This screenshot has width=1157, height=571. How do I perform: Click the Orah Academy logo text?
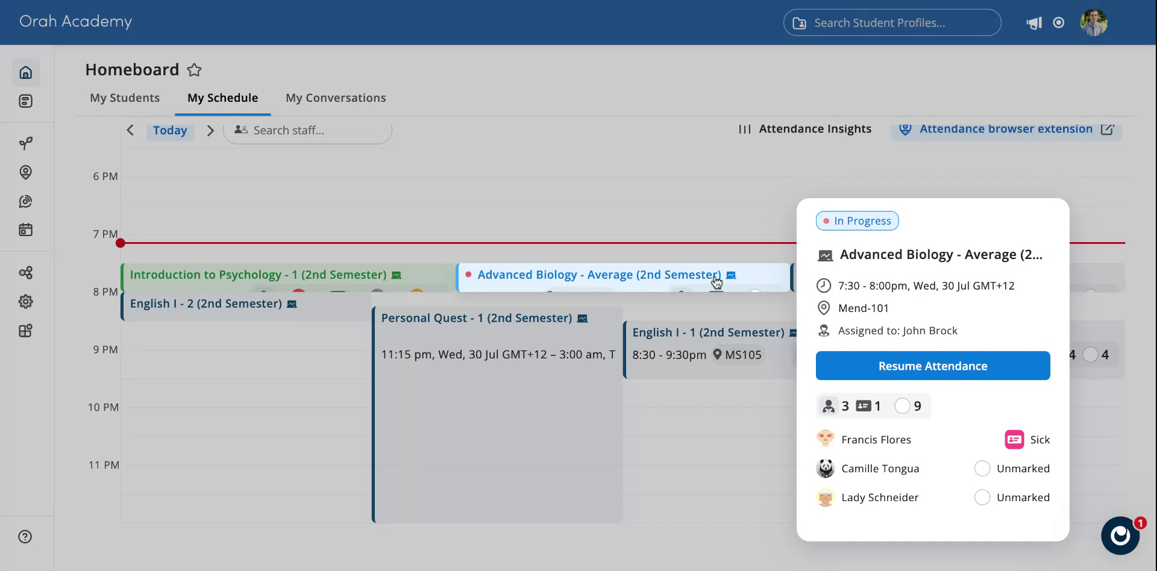pos(75,21)
